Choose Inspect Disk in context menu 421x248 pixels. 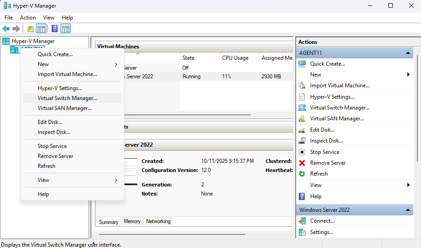[72, 132]
